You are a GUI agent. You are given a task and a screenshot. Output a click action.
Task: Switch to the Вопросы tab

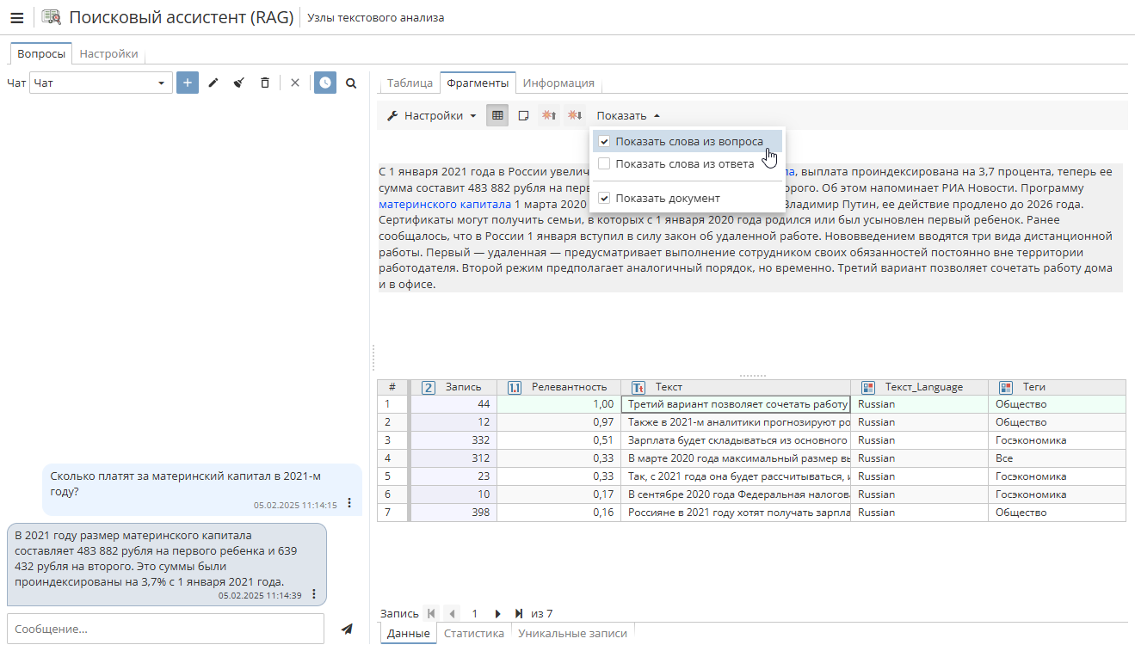[x=41, y=53]
